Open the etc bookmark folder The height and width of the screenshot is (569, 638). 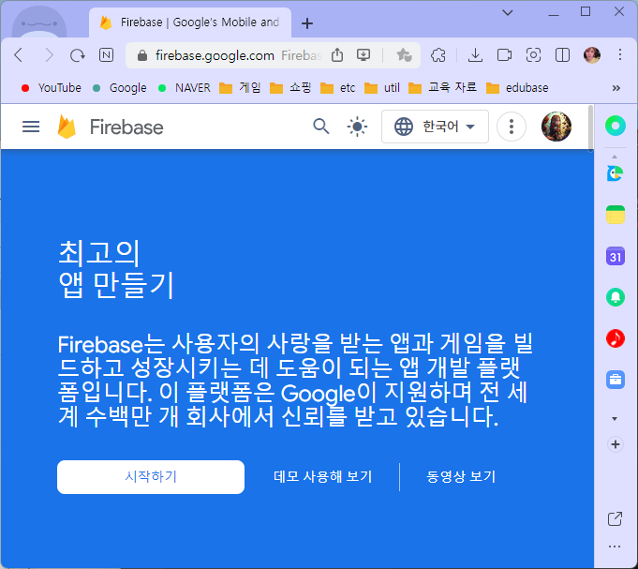[x=337, y=88]
